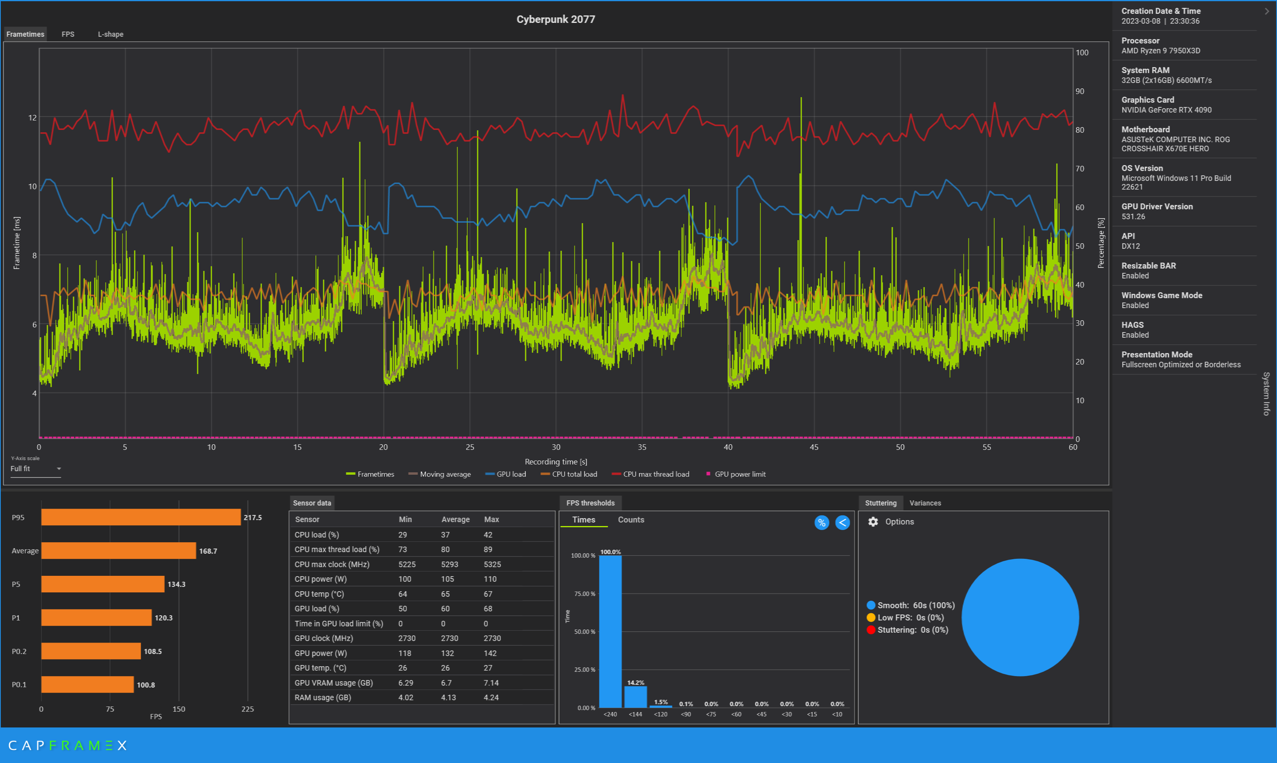Open the stuttering Options gear icon
The image size is (1277, 763).
click(873, 521)
